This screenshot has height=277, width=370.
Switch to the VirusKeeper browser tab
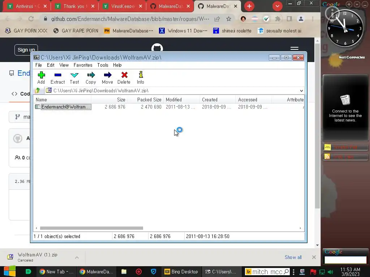[x=122, y=6]
